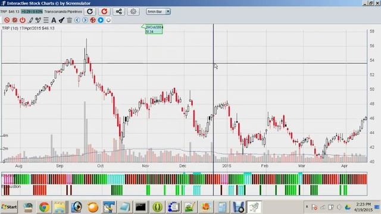This screenshot has height=214, width=381.
Task: Open the settings gear button
Action: [x=133, y=11]
